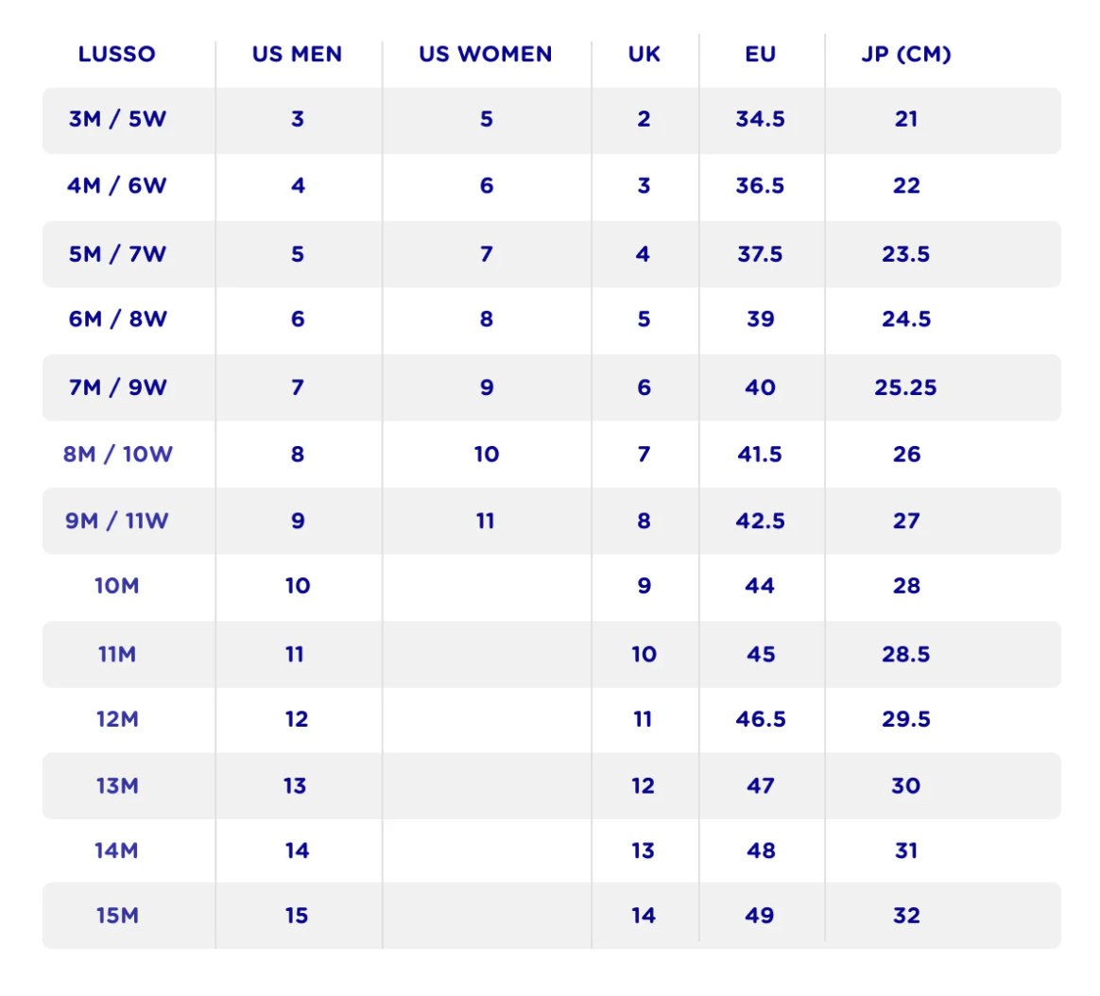The image size is (1100, 996).
Task: Click the US WOMEN column header
Action: 486,54
